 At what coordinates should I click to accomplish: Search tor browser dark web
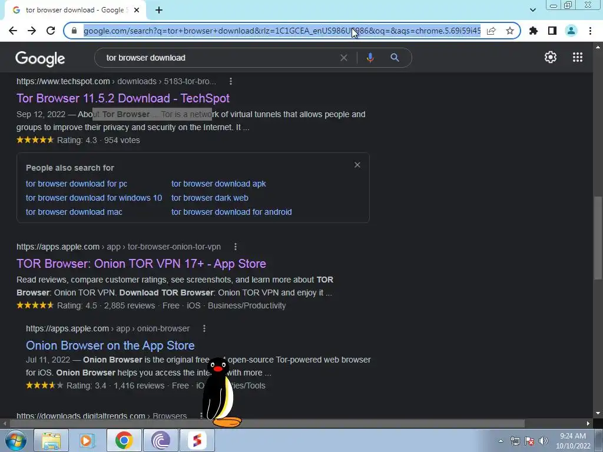[210, 198]
